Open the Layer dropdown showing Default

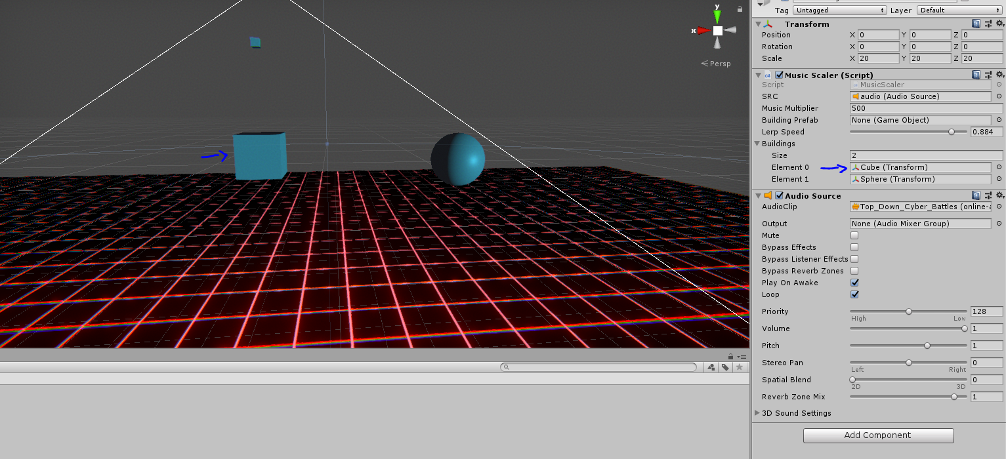point(958,10)
